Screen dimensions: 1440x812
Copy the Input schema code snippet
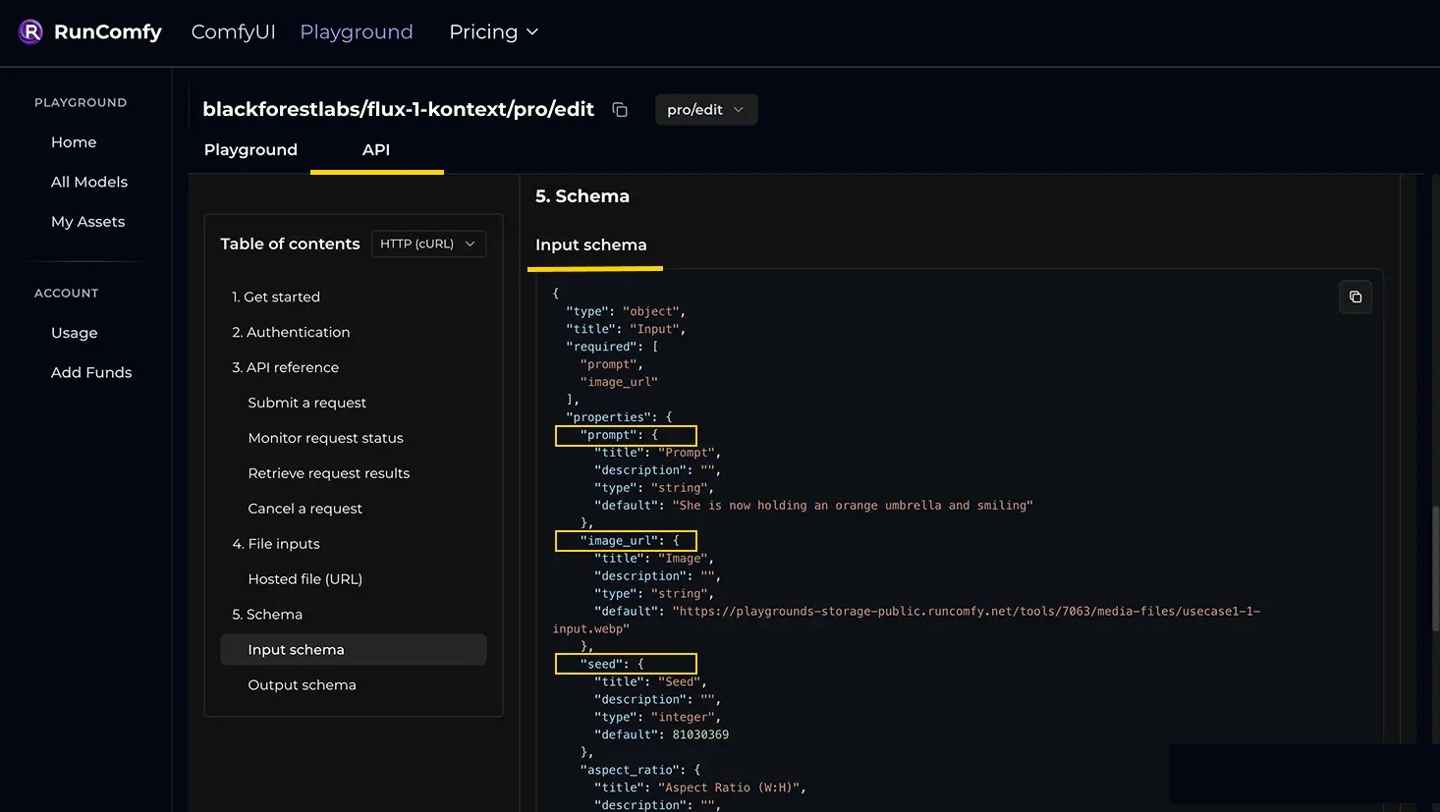1356,296
